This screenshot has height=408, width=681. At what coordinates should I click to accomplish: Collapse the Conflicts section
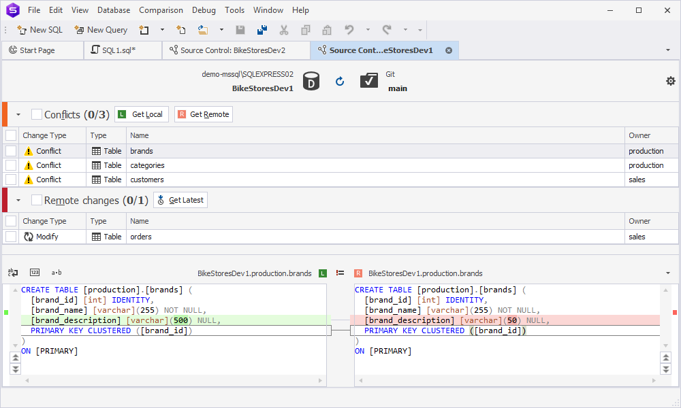[18, 115]
